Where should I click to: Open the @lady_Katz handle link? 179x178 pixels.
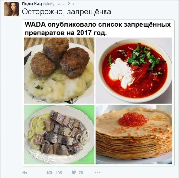54,4
